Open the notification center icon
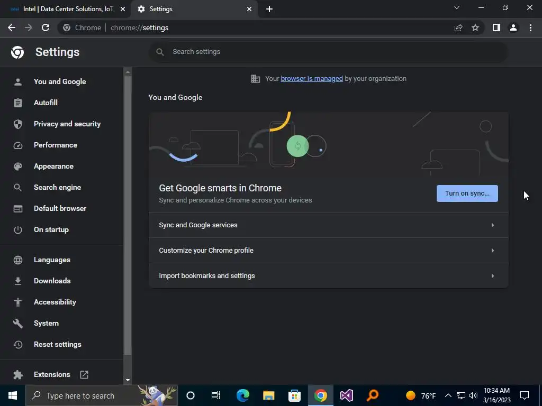 point(525,395)
